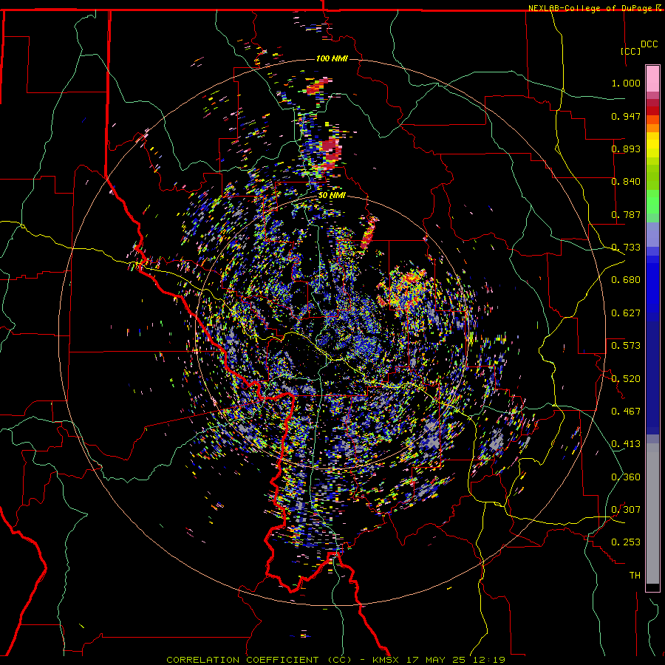This screenshot has width=665, height=665.
Task: Pick the gray low-value color bar segment
Action: (x=652, y=514)
